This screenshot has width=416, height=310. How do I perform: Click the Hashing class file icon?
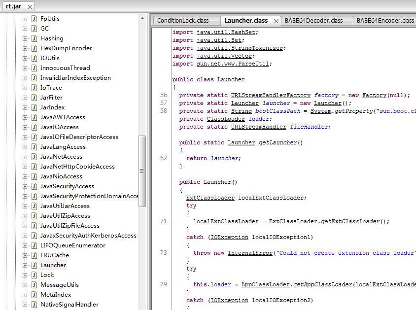(34, 38)
